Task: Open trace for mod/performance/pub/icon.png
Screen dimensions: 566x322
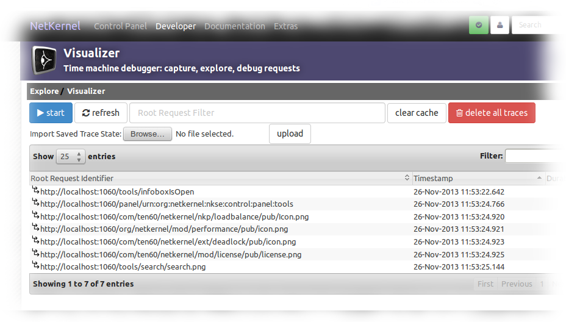Action: (164, 229)
